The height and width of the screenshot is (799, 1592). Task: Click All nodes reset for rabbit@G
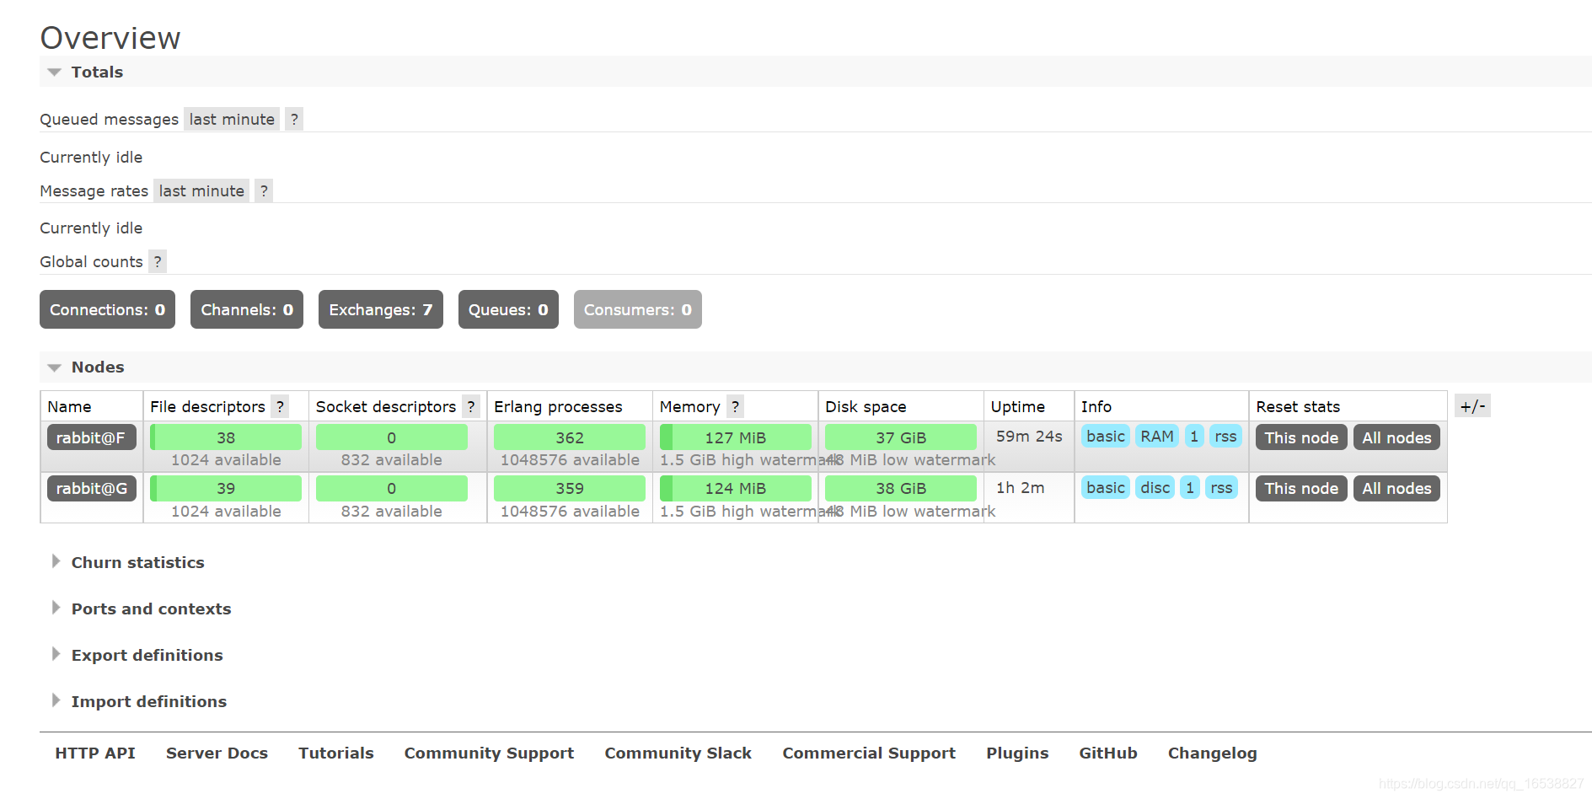(x=1396, y=488)
